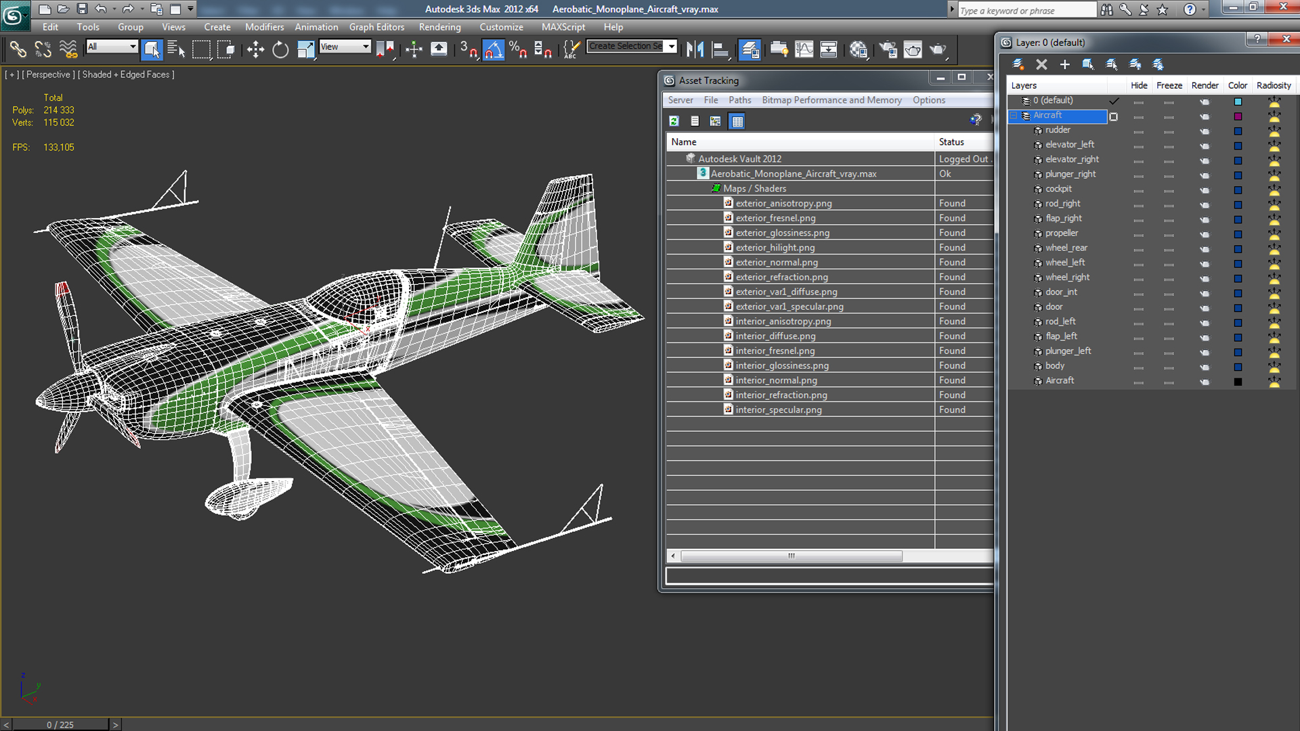Open the Material Editor icon
This screenshot has height=731, width=1300.
pyautogui.click(x=859, y=49)
